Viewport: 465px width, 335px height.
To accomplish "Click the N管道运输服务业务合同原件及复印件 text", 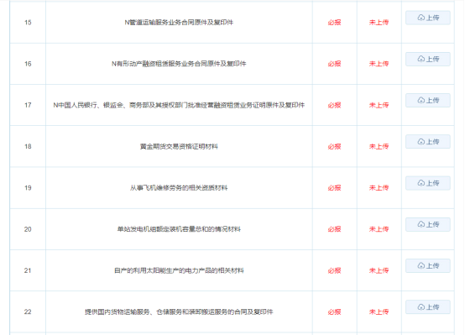I will pyautogui.click(x=179, y=23).
